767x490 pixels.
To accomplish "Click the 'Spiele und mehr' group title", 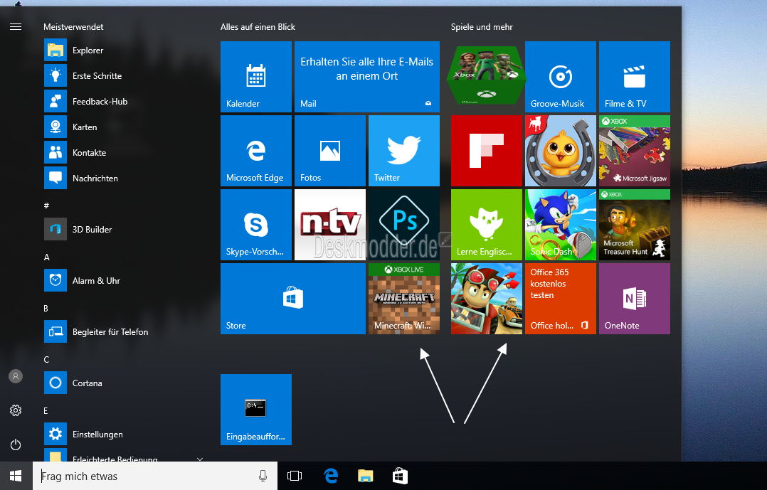I will [482, 27].
